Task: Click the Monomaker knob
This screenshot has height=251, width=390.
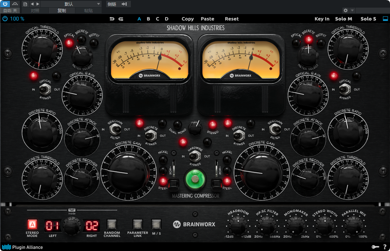Action: [x=296, y=226]
